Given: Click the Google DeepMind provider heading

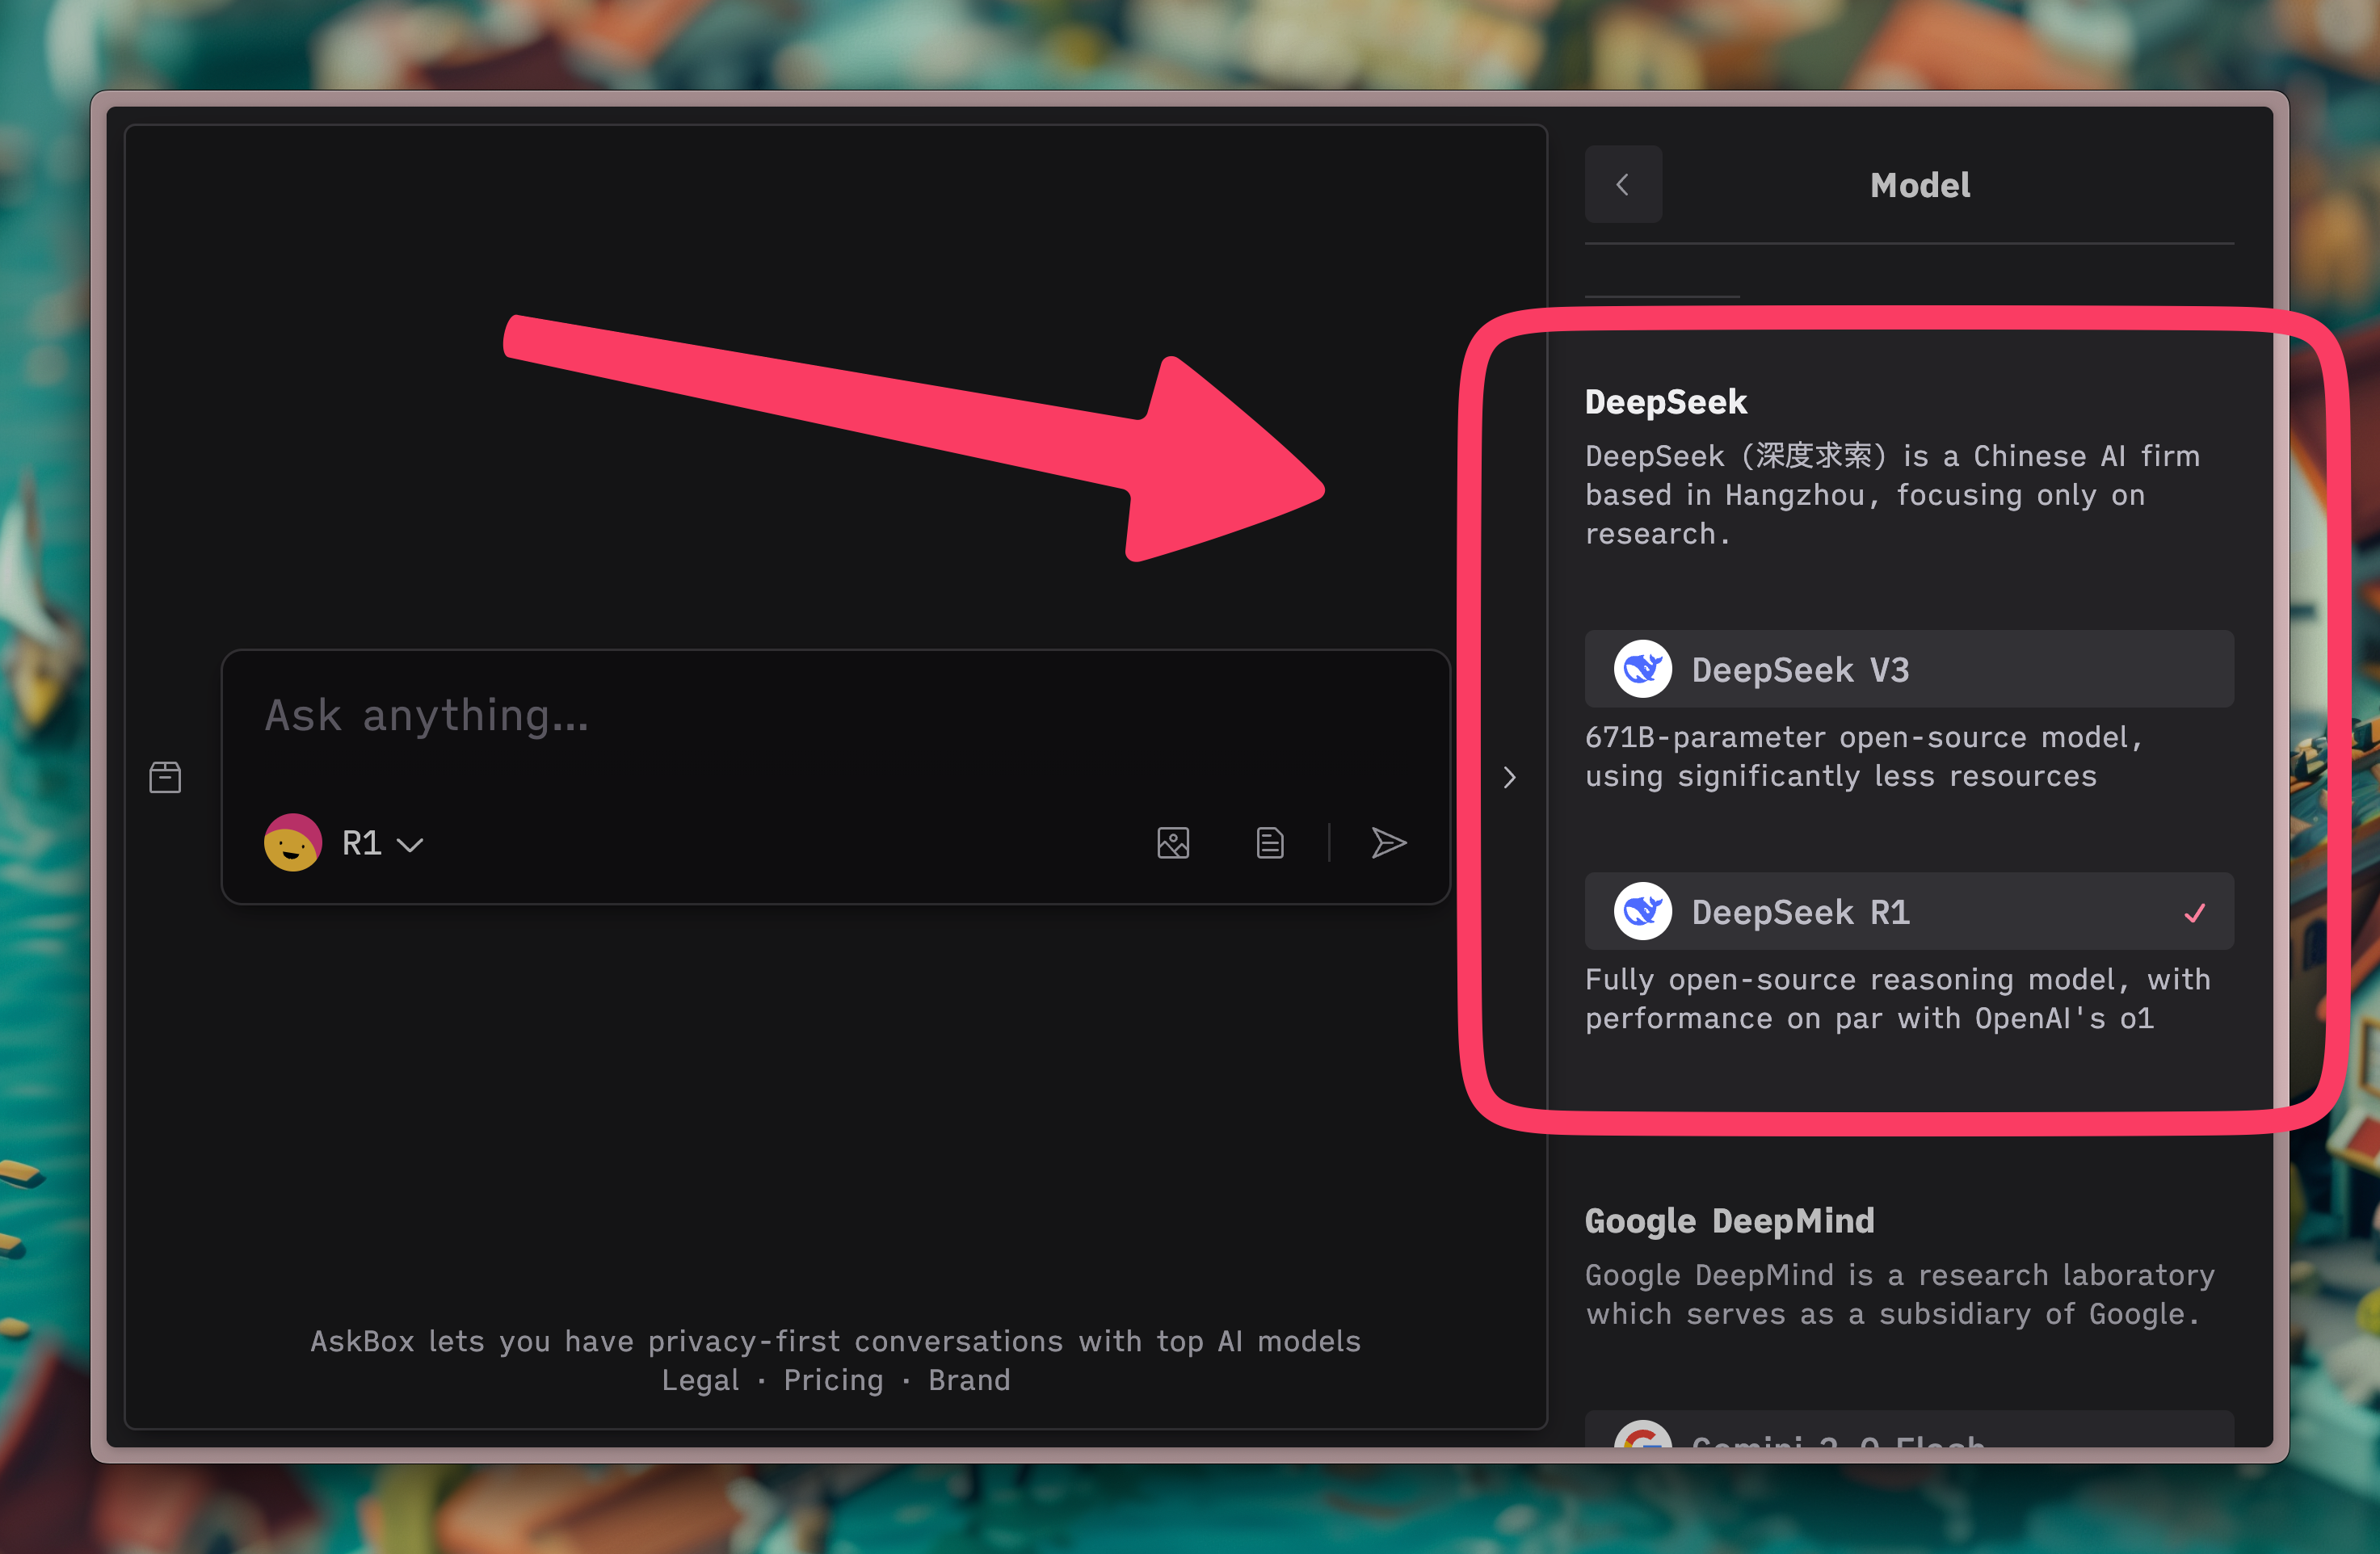Looking at the screenshot, I should pyautogui.click(x=1730, y=1221).
